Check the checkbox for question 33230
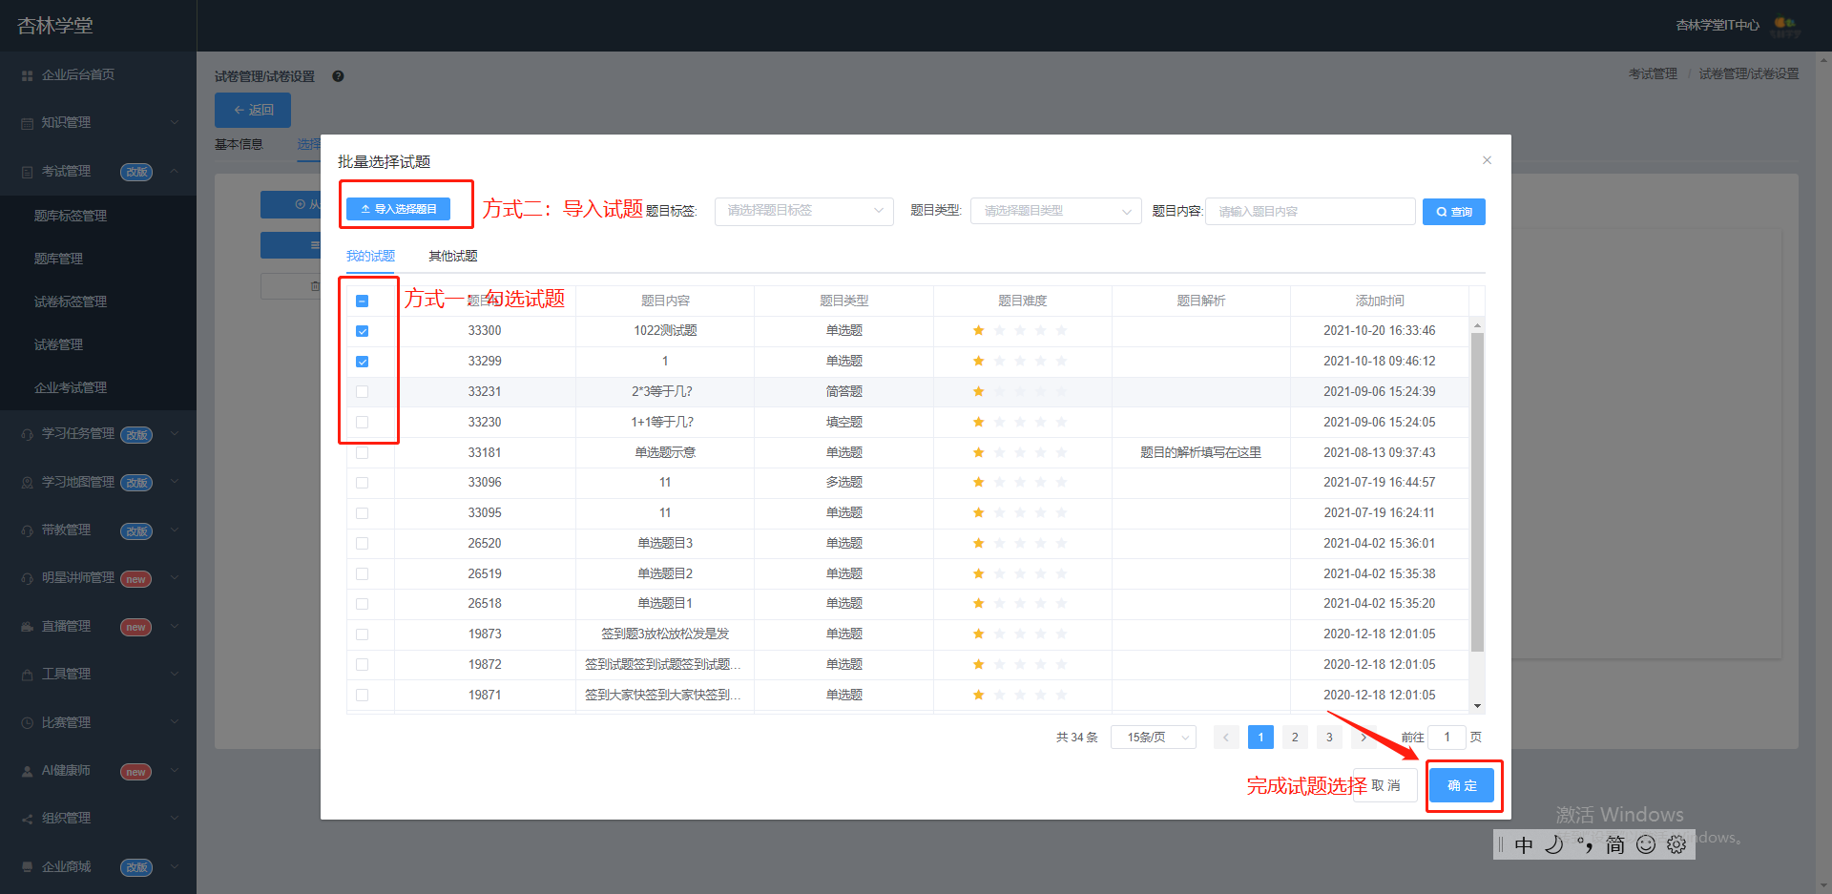 (362, 422)
